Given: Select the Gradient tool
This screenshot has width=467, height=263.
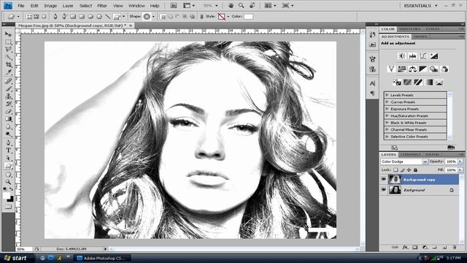Looking at the screenshot, I should pyautogui.click(x=8, y=119).
